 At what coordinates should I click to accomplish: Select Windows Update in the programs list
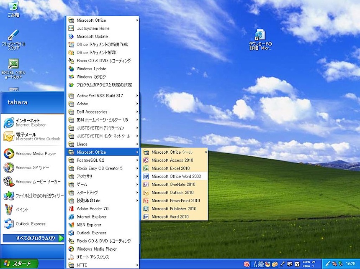[x=103, y=69]
